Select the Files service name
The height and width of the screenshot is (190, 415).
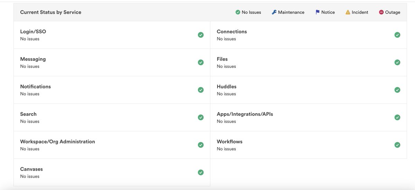pyautogui.click(x=222, y=59)
